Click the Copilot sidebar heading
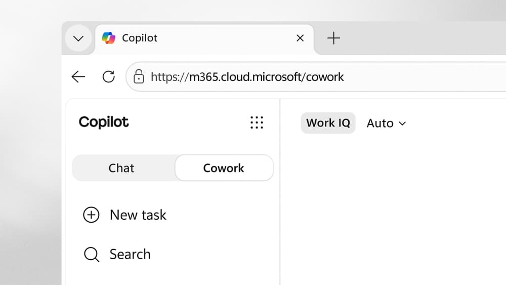The height and width of the screenshot is (285, 506). pyautogui.click(x=104, y=123)
